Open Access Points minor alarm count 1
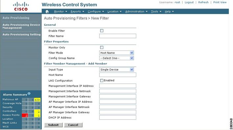Screen dimensions: 233x130 (x=39, y=116)
